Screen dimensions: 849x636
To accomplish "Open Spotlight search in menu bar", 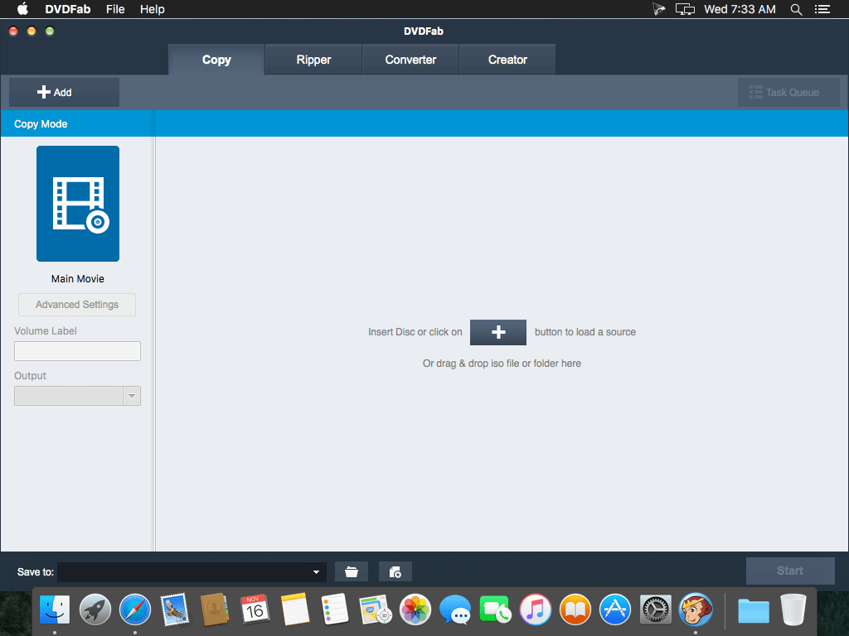I will click(796, 9).
